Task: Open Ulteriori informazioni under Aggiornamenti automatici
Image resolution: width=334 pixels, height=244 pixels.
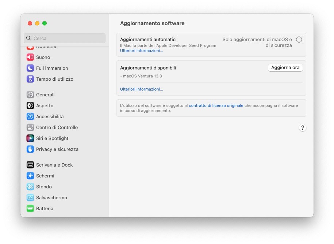Action: (x=142, y=51)
